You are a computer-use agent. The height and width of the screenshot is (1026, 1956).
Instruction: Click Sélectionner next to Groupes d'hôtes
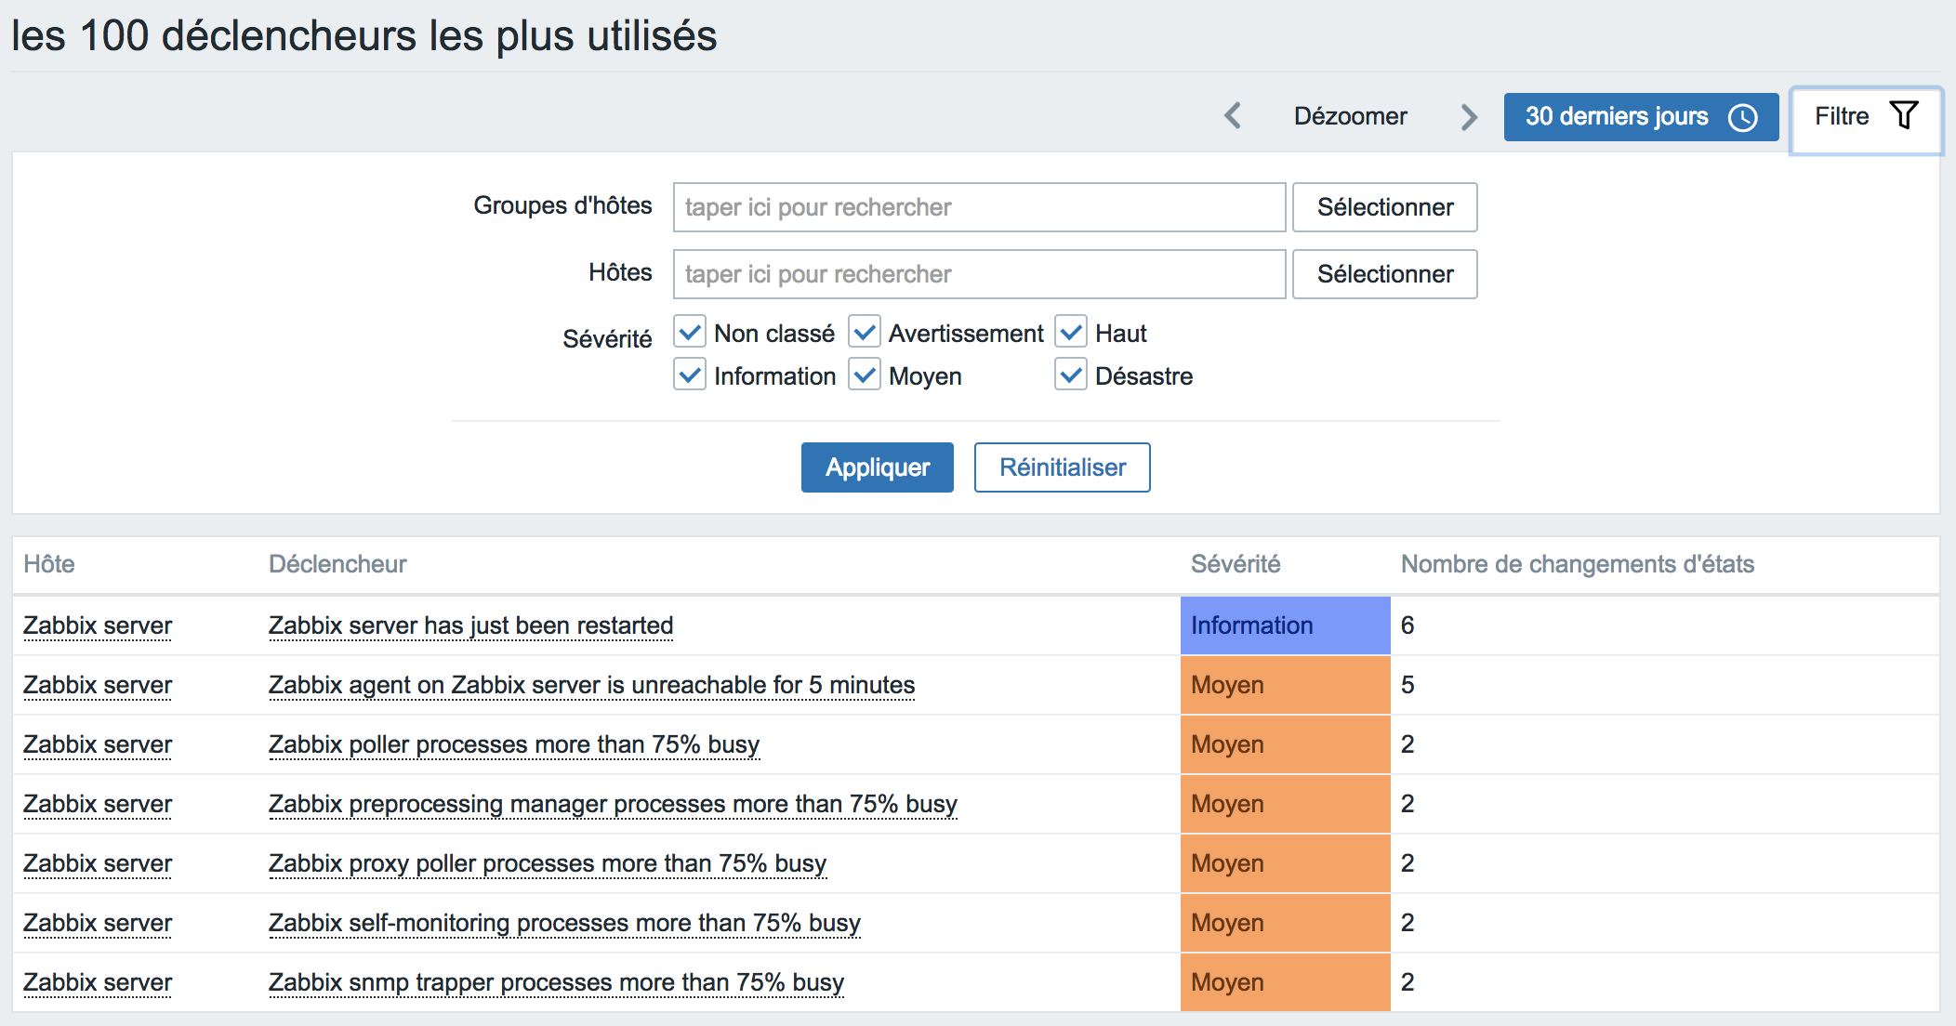(x=1384, y=207)
